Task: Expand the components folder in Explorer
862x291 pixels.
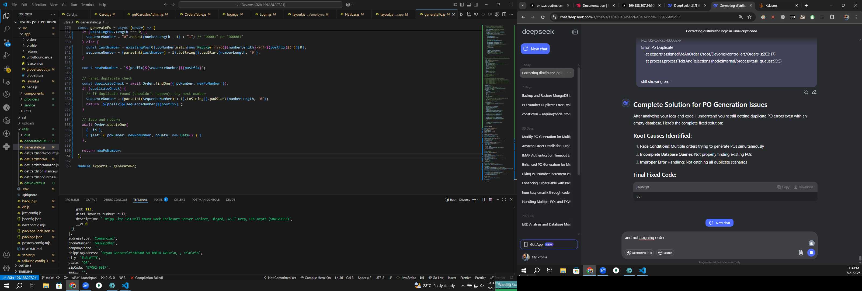Action: (34, 93)
